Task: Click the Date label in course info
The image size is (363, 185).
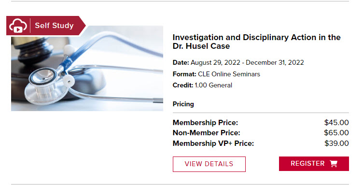Action: (x=181, y=62)
